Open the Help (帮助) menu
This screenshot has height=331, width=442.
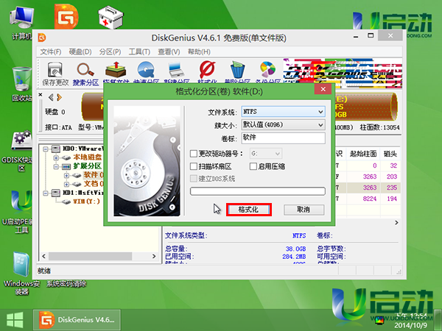click(x=199, y=51)
